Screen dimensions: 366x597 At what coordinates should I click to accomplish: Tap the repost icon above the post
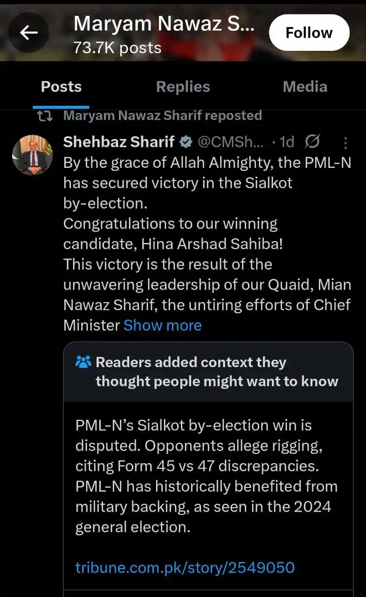45,116
